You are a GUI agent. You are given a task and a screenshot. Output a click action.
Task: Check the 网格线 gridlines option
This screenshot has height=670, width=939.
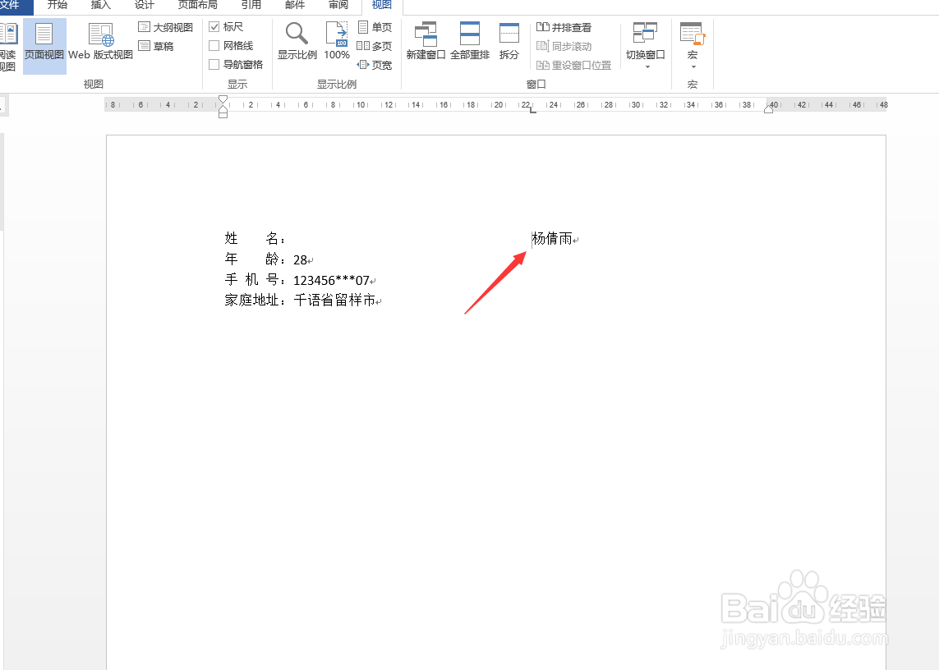tap(214, 45)
